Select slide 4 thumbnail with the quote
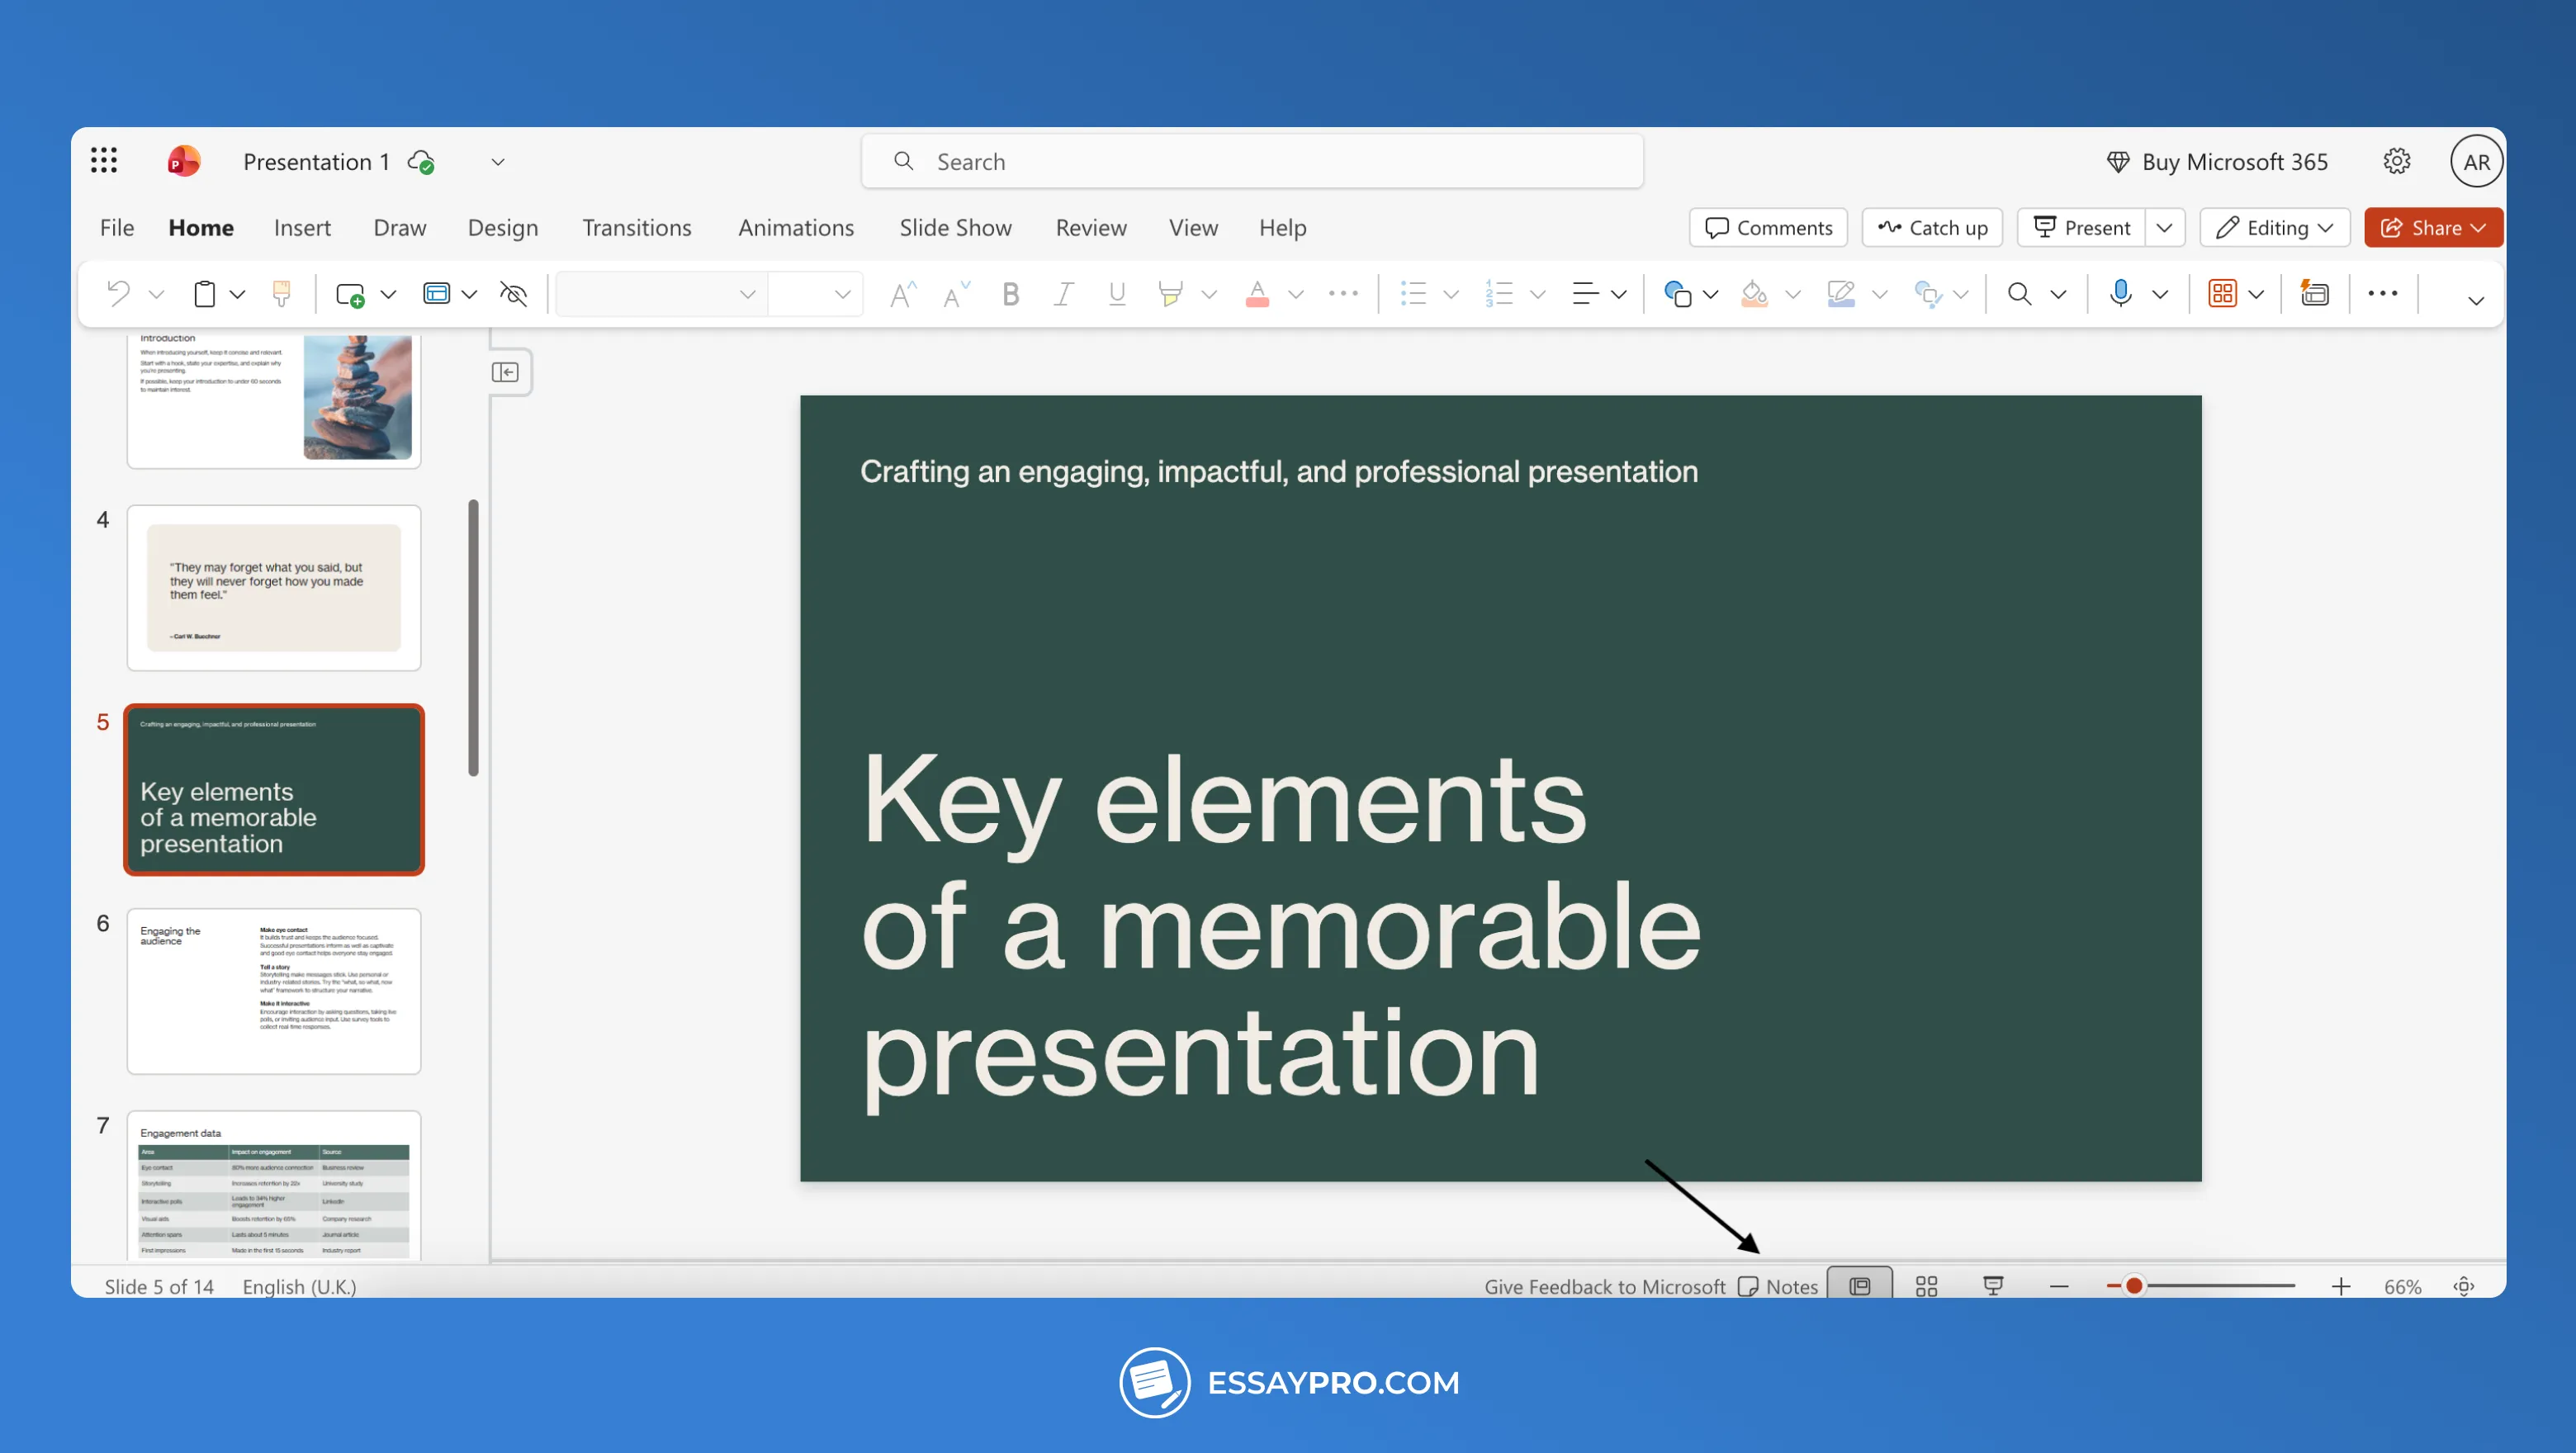Screen dimensions: 2576x1453 273,588
